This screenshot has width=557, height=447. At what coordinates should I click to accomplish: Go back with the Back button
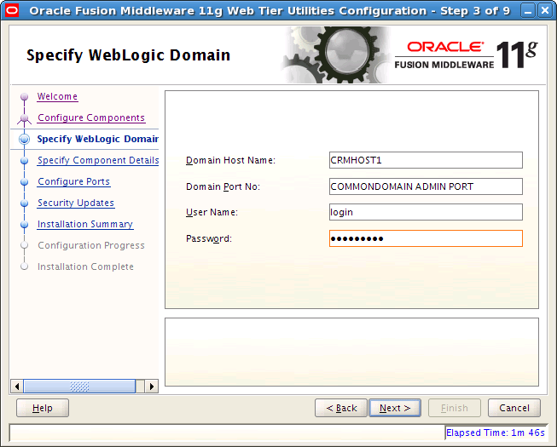[x=341, y=408]
